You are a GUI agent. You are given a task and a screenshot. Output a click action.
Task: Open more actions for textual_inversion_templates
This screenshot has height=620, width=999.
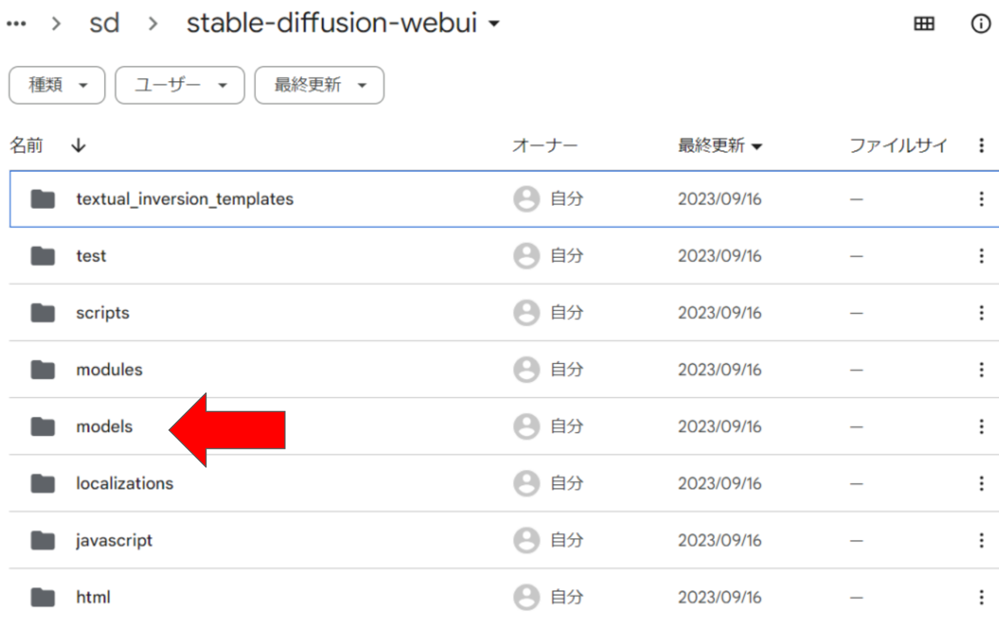tap(980, 199)
